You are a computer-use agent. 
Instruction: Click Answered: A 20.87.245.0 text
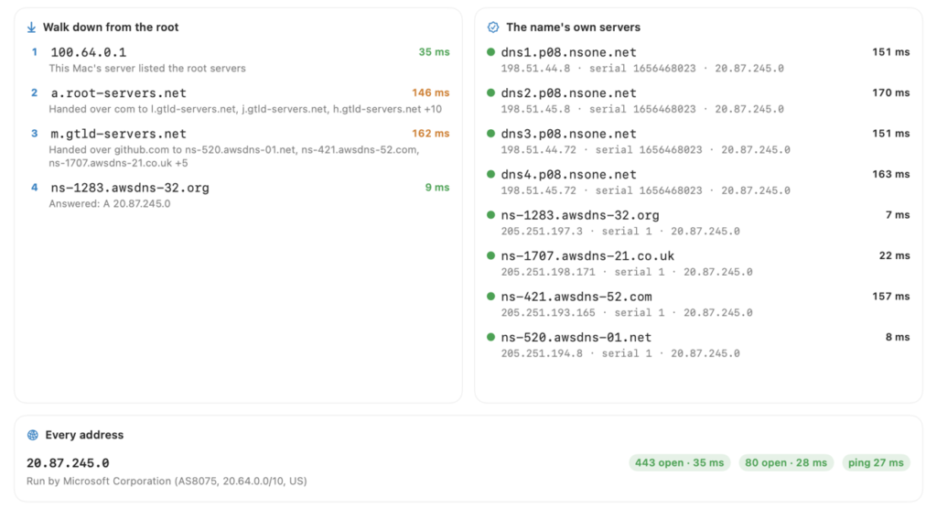pos(110,203)
